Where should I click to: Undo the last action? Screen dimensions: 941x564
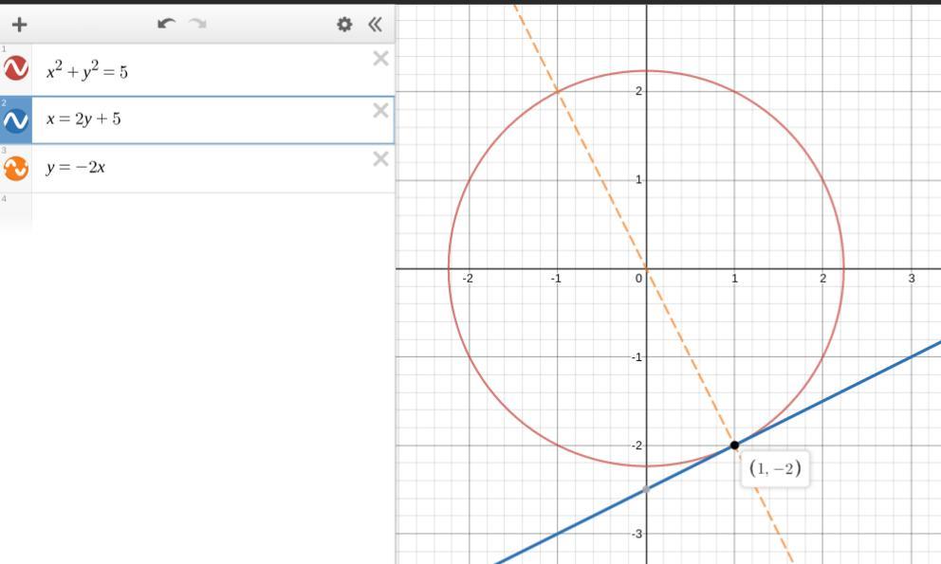[166, 24]
